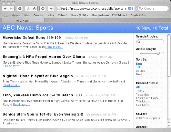Focus the Search Articles input box

(x=150, y=42)
